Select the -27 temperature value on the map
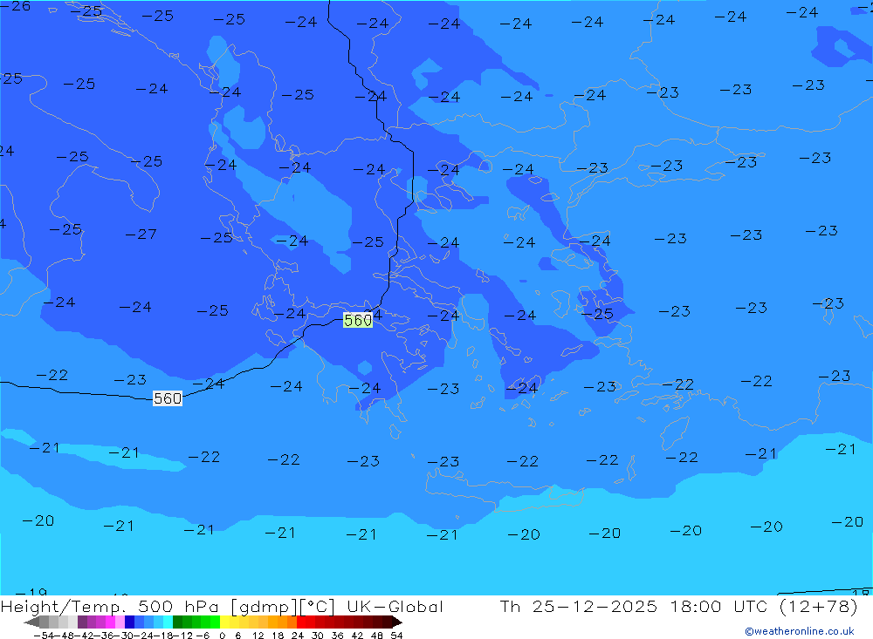873x639 pixels. click(x=141, y=235)
